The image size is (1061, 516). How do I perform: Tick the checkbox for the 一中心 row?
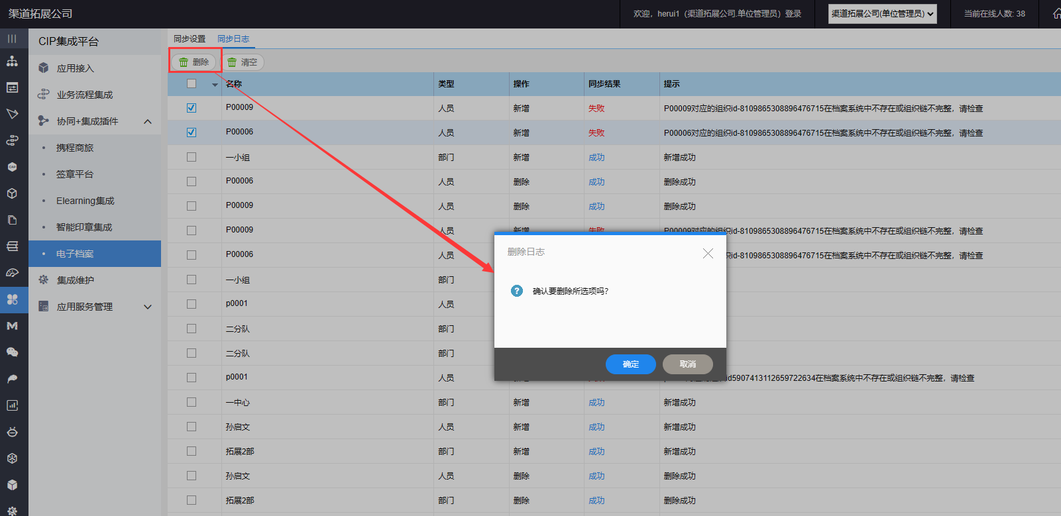(x=192, y=401)
